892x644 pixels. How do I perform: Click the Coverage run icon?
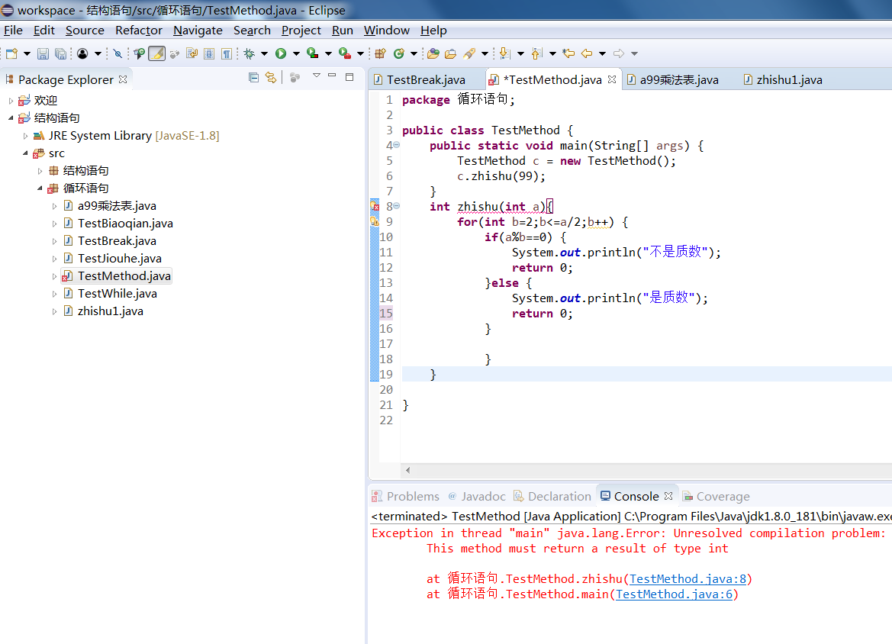[x=312, y=53]
